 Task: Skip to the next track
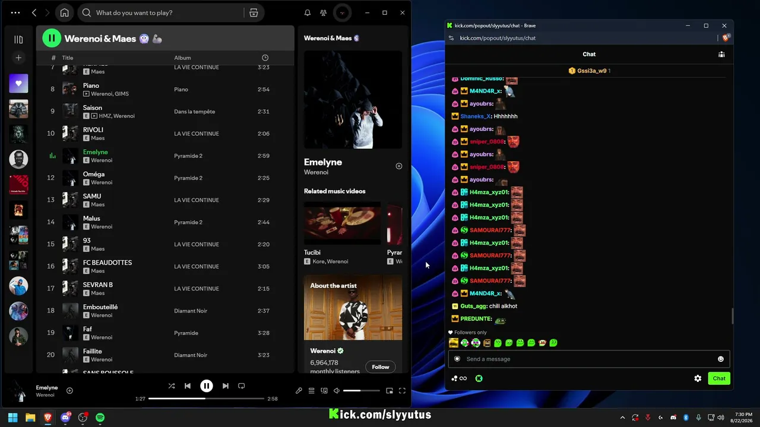pyautogui.click(x=226, y=386)
